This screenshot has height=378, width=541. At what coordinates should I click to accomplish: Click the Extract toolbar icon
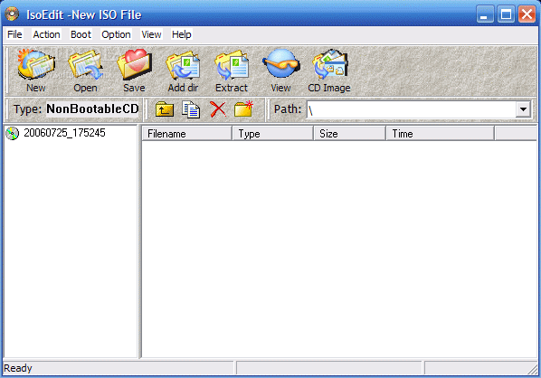232,71
